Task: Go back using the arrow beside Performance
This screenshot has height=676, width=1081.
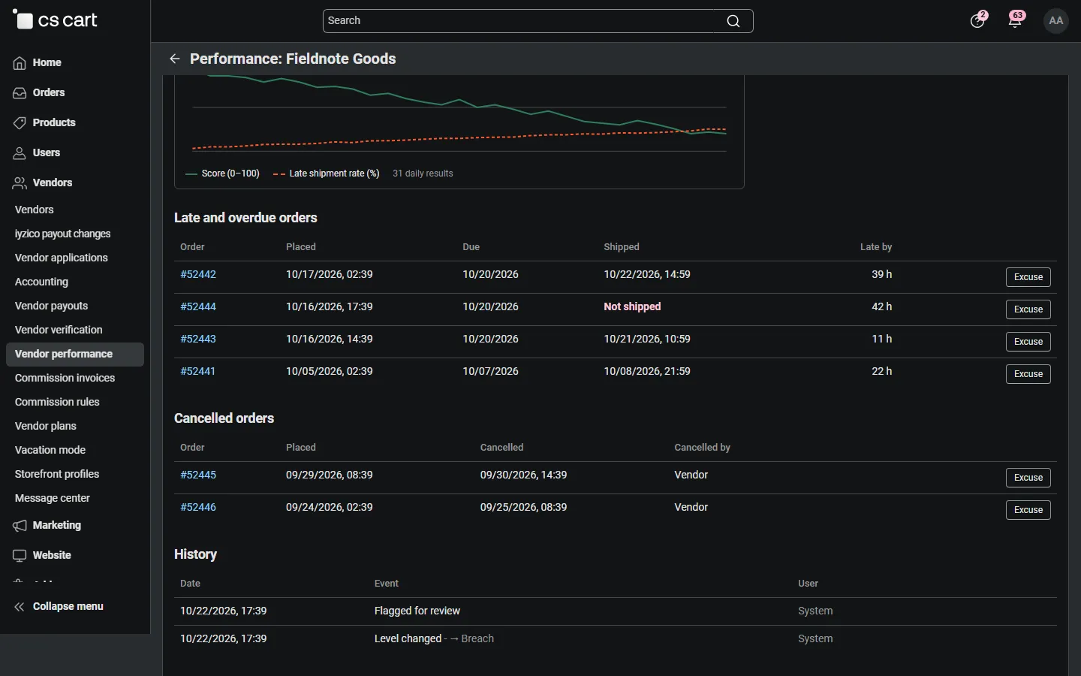Action: (175, 59)
